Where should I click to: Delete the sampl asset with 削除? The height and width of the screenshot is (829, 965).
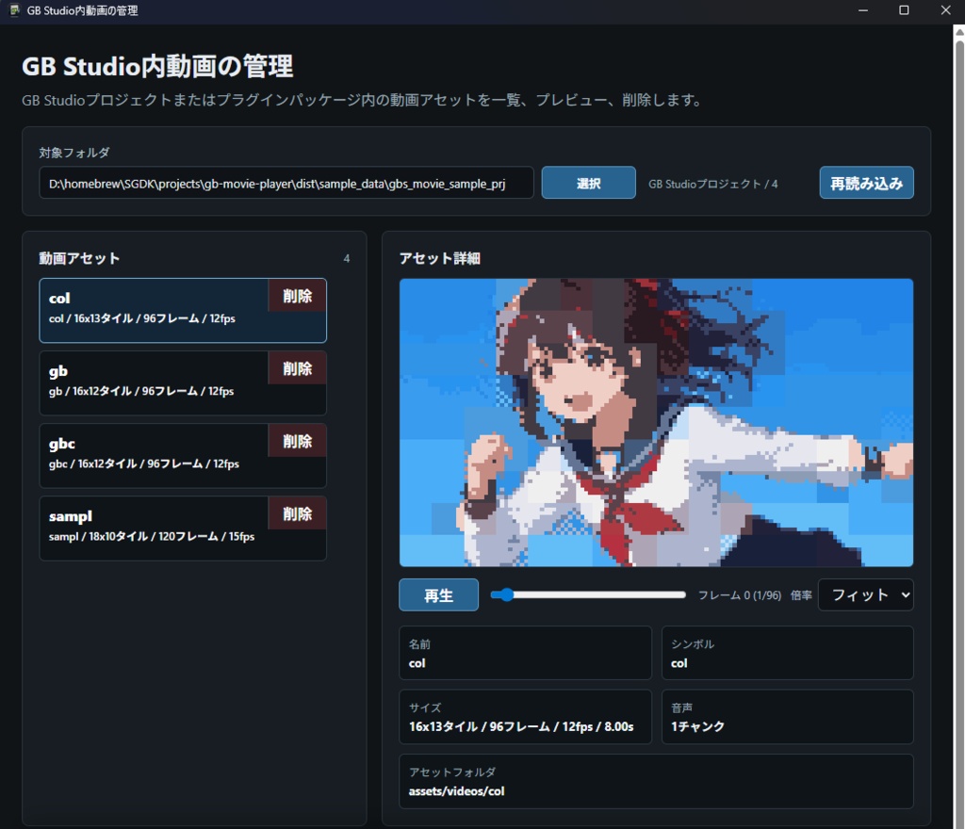(297, 513)
